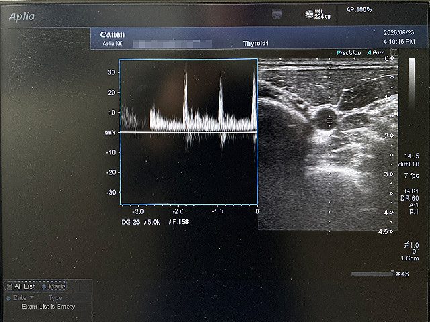Screen dimensions: 430x322
Task: Click the 'Precision' label
Action: (x=349, y=53)
